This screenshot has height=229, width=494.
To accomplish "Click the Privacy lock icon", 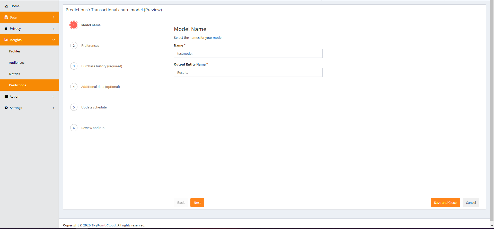I will [6, 29].
